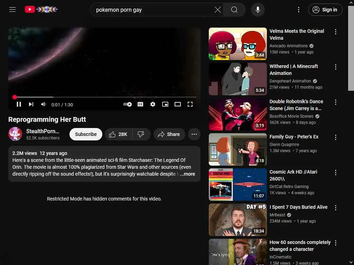Click the magnifier search button
Viewport: 354px width, 265px height.
[234, 10]
